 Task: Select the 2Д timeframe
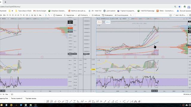32,15
